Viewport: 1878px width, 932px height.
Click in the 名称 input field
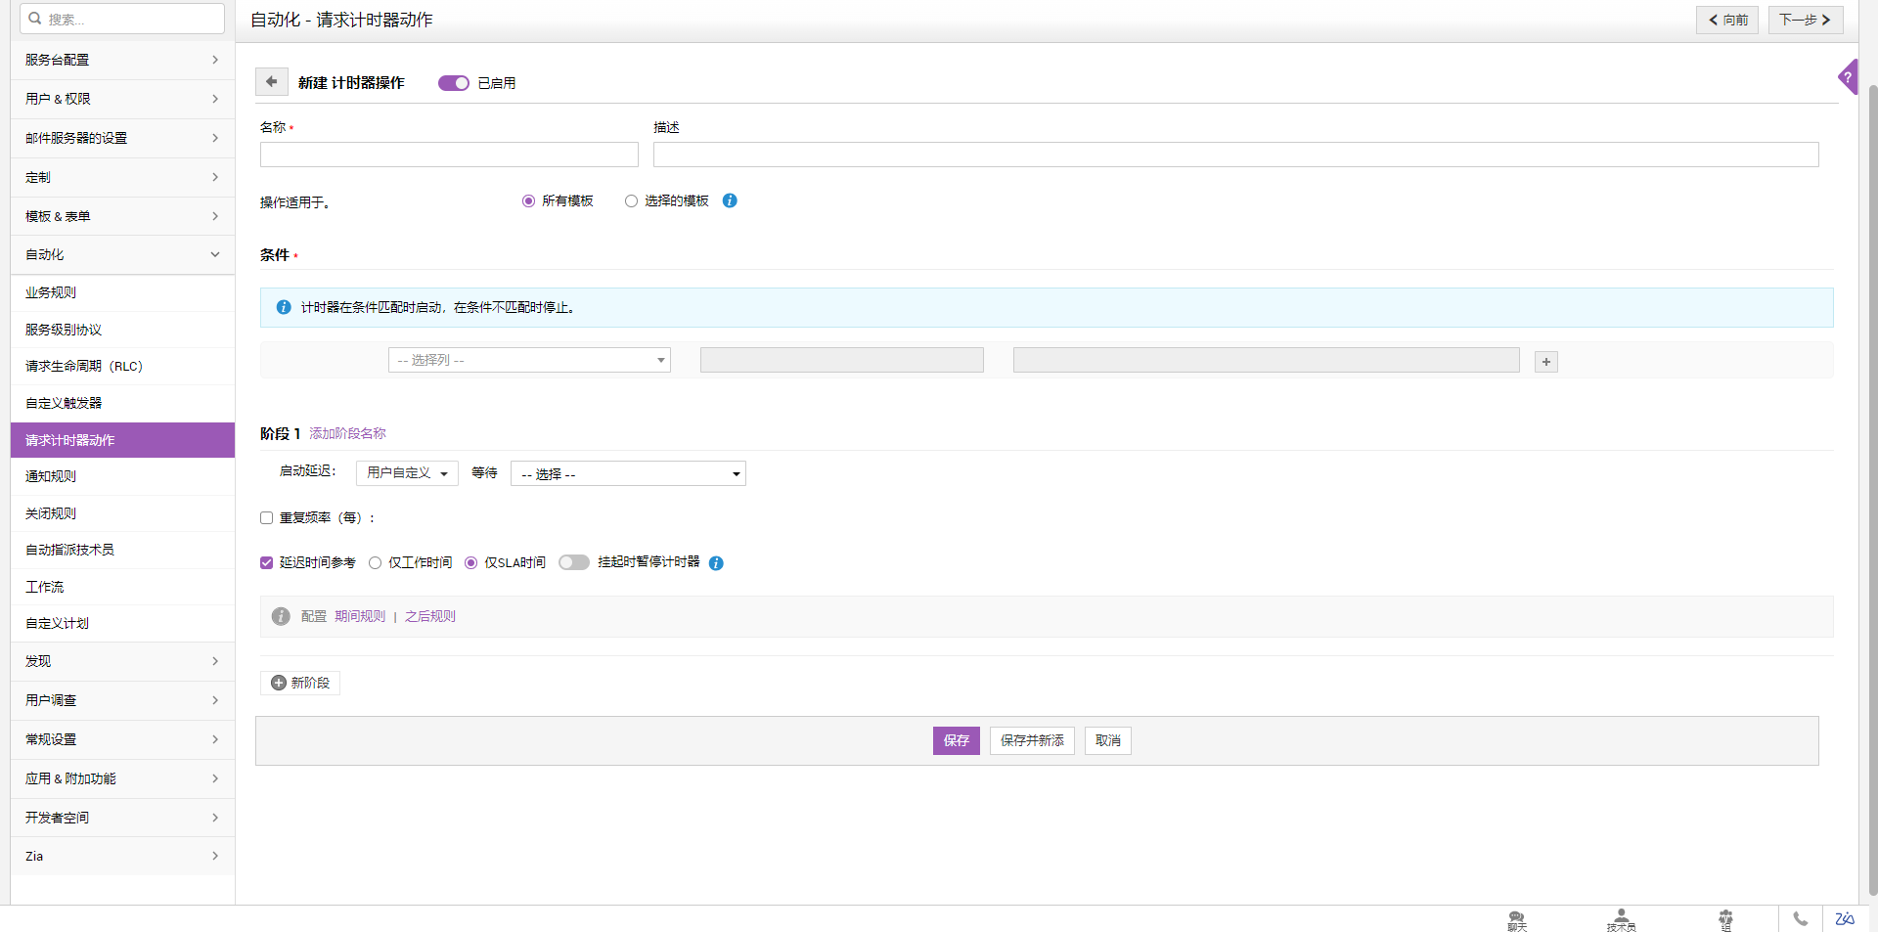click(x=449, y=155)
